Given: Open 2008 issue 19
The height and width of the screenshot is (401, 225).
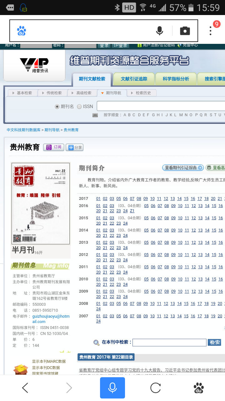Looking at the screenshot, I should click(x=213, y=304).
